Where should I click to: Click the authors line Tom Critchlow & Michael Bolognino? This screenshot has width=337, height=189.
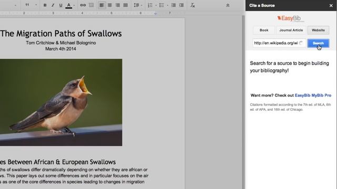[61, 43]
